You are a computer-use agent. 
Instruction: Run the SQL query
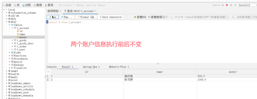coord(53,17)
